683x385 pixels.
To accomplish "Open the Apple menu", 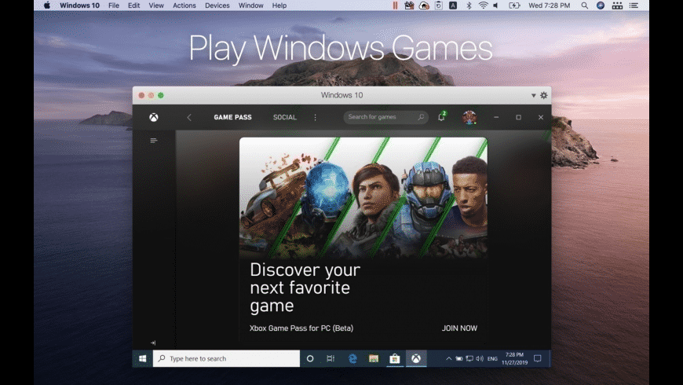I will (47, 5).
